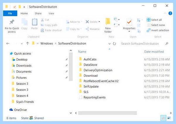Expand the Delete options arrow
Screen dimensions: 176x124
pyautogui.click(x=99, y=22)
